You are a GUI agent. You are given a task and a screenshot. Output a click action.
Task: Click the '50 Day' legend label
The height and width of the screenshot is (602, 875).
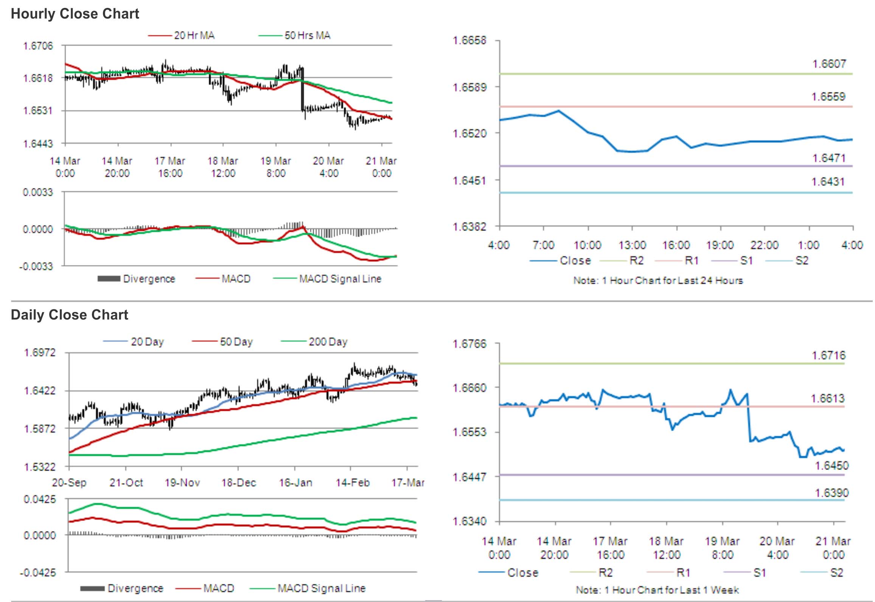click(x=236, y=342)
